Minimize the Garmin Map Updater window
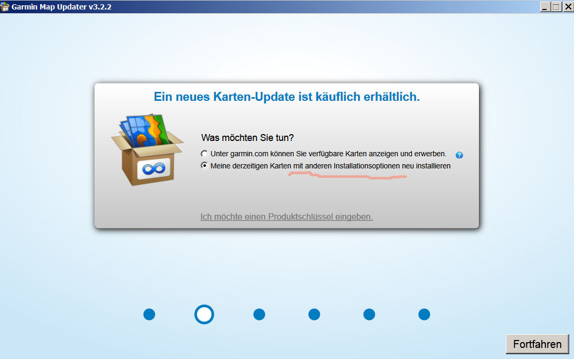Screen dimensions: 574x359 pyautogui.click(x=545, y=7)
